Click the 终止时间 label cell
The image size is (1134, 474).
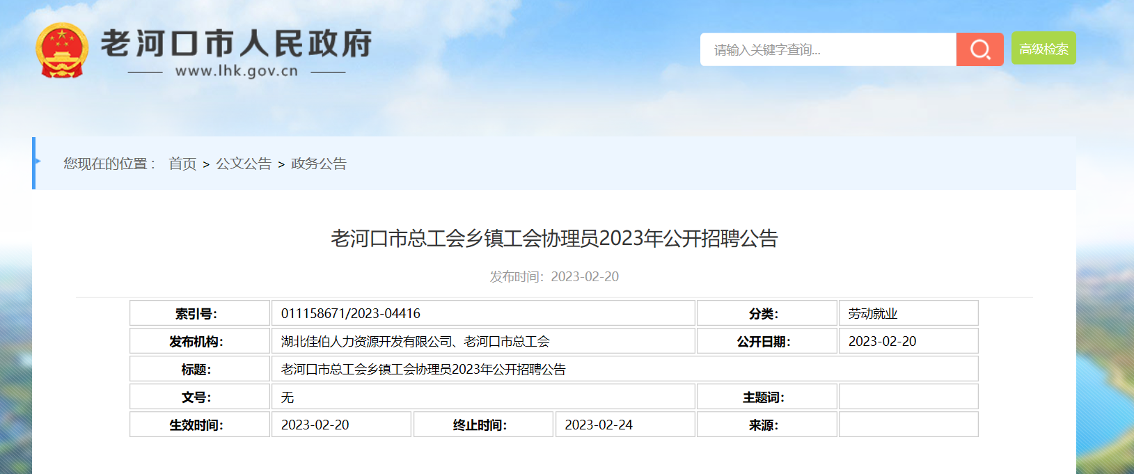[x=484, y=425]
